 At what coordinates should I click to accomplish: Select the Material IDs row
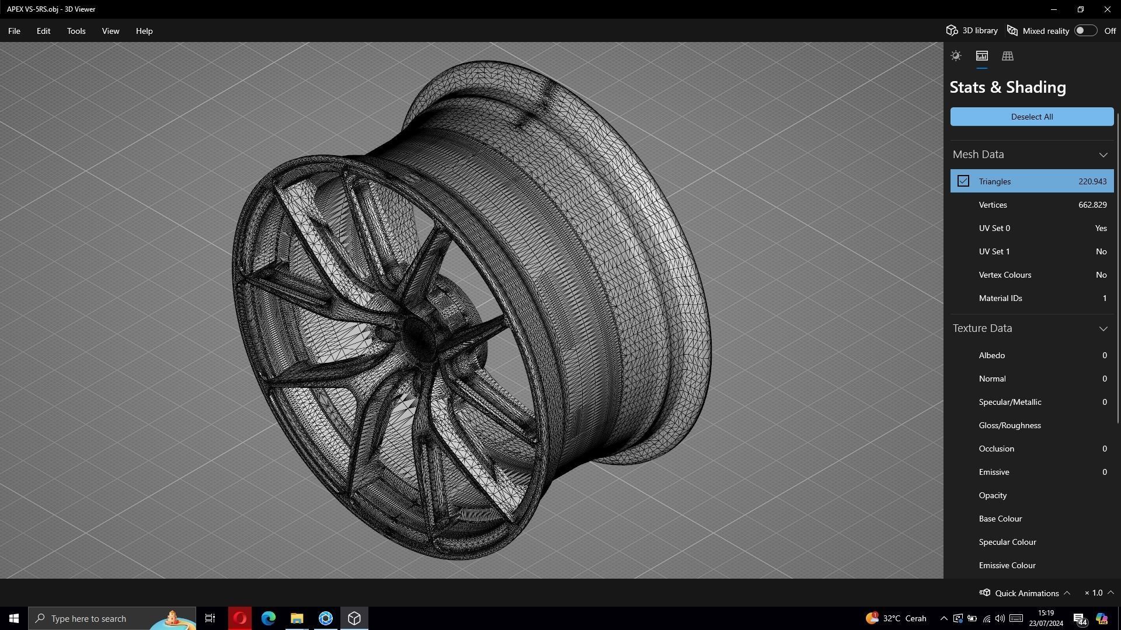(1032, 298)
